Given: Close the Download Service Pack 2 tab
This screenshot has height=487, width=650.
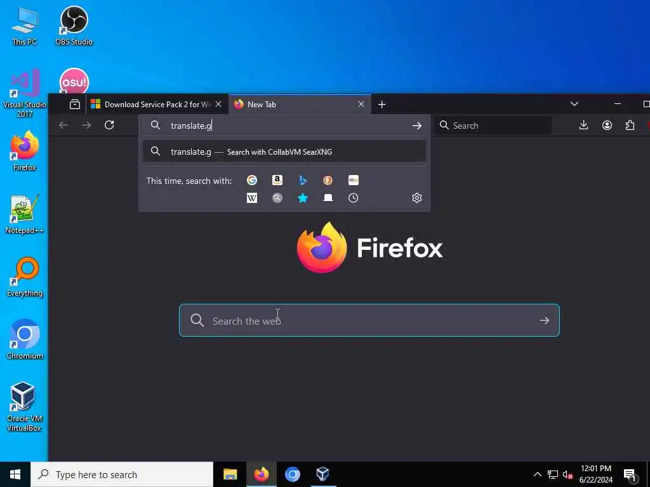Looking at the screenshot, I should click(218, 105).
